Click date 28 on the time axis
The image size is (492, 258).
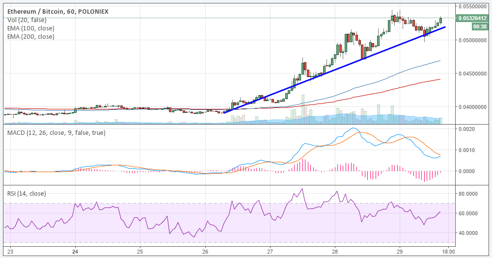coord(335,252)
